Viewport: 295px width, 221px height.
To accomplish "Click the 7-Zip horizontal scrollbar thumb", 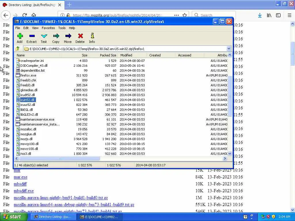I will (59, 159).
